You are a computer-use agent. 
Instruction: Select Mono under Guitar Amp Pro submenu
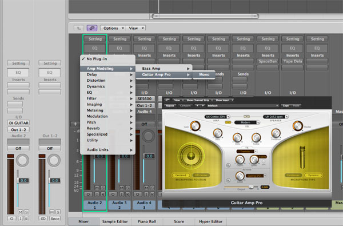(204, 74)
